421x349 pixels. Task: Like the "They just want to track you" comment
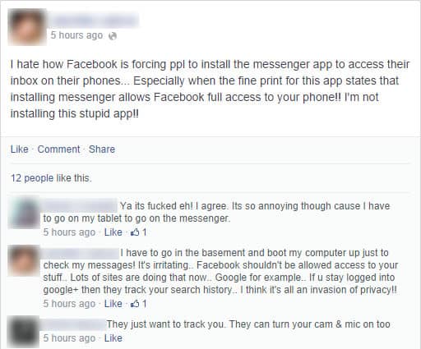(x=113, y=338)
